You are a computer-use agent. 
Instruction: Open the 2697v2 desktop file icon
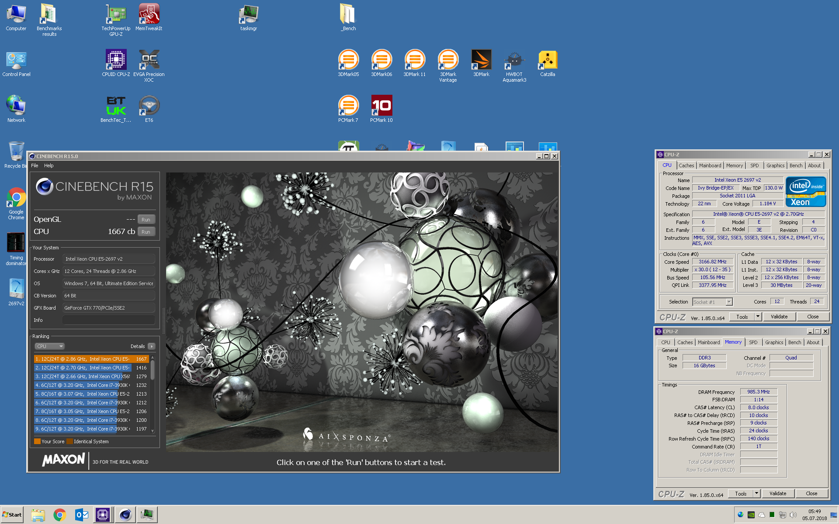(16, 292)
